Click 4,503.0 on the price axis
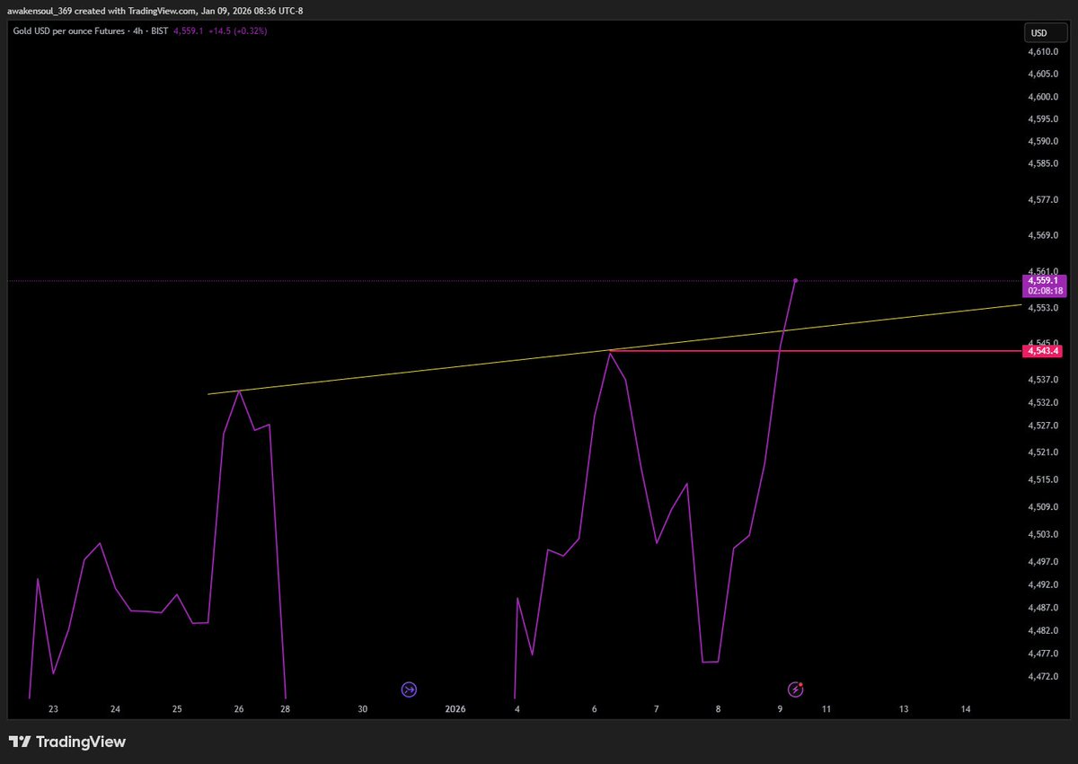This screenshot has height=764, width=1078. click(1045, 534)
